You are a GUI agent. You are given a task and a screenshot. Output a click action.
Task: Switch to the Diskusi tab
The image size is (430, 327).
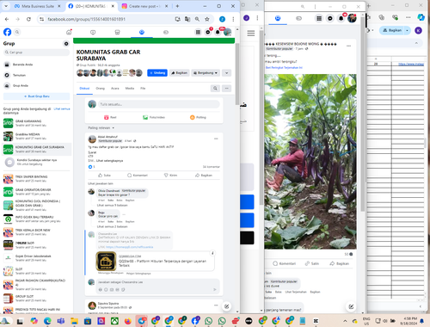[84, 89]
